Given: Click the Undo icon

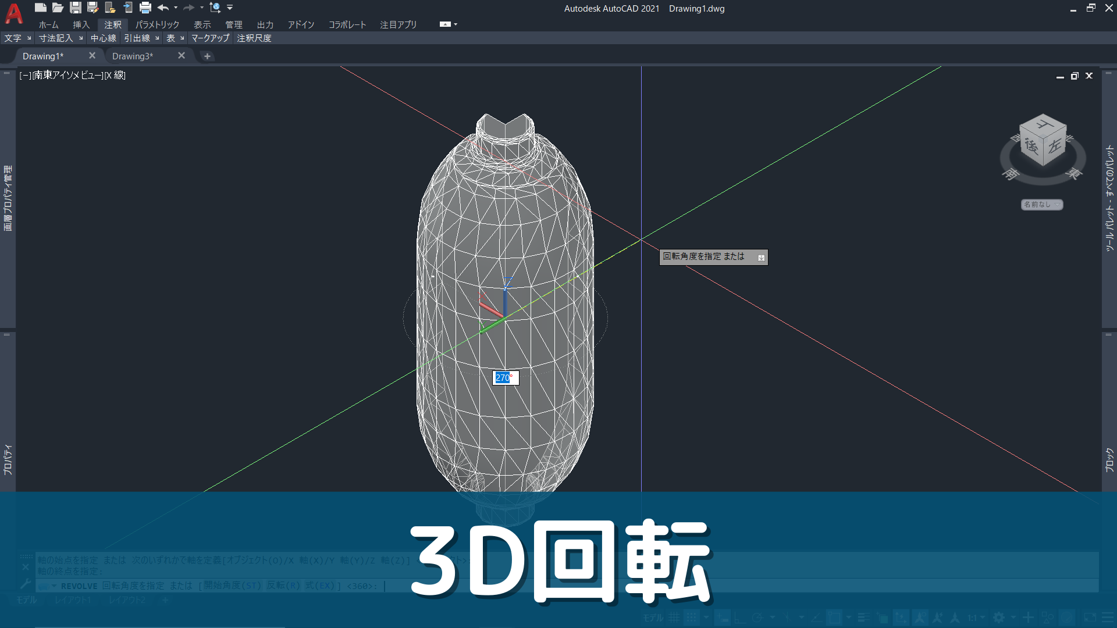Looking at the screenshot, I should pyautogui.click(x=163, y=8).
